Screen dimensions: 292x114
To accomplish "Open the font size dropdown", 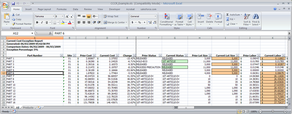I will (63, 16).
